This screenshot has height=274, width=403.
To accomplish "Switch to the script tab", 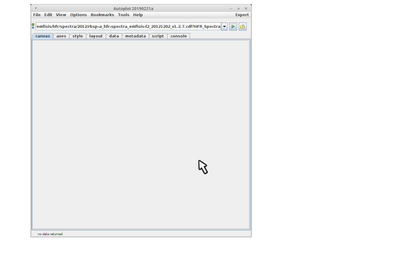I will [x=158, y=36].
